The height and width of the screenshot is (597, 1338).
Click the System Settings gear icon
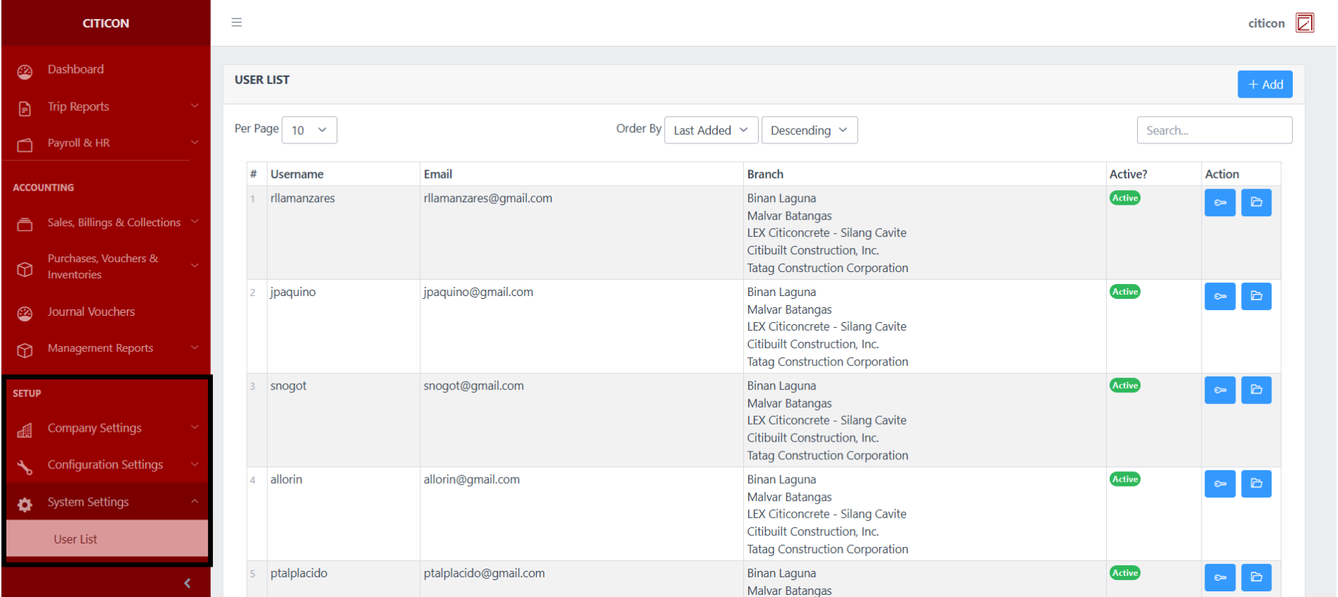pyautogui.click(x=25, y=504)
